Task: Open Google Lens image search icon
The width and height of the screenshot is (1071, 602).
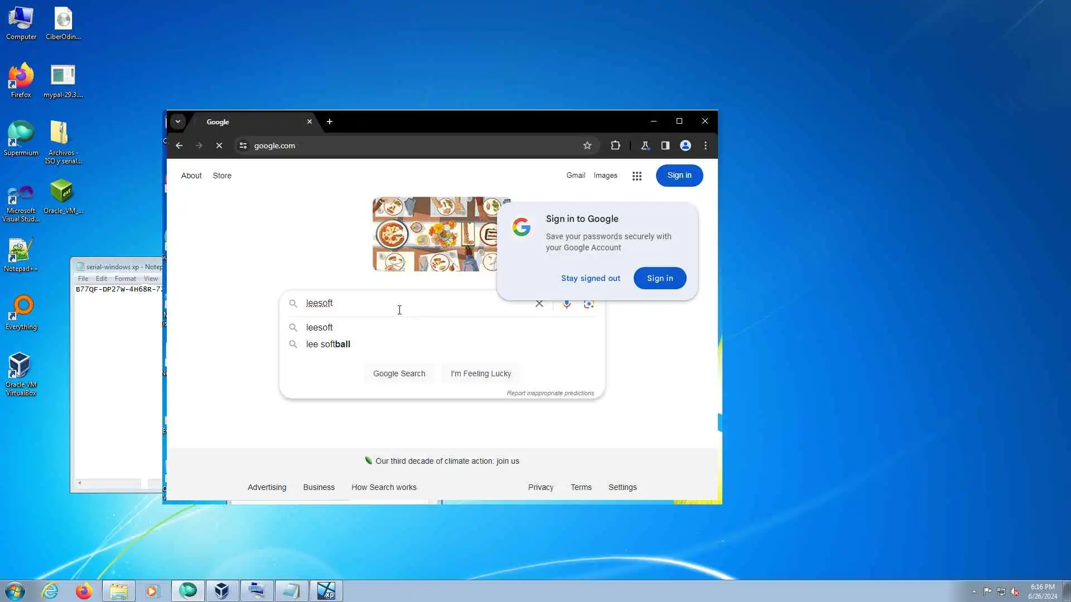Action: coord(588,304)
